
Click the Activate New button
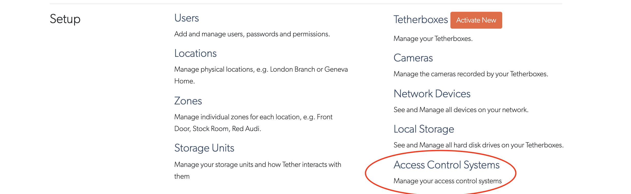476,20
